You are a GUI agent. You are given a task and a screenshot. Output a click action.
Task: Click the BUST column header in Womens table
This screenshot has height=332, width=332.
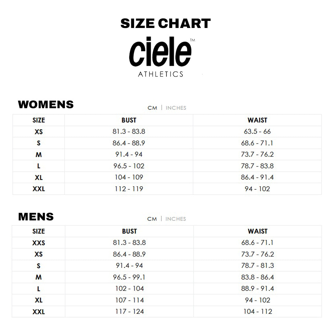coord(129,120)
